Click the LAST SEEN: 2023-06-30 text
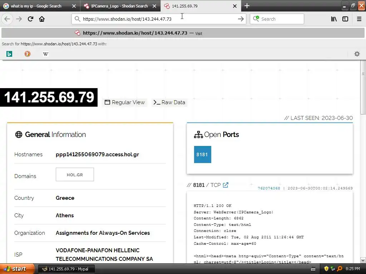Viewport: 366px width, 274px height. (318, 118)
